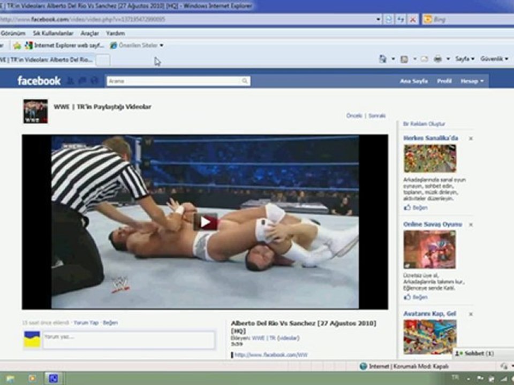Refresh the page
The width and height of the screenshot is (514, 385).
pos(400,20)
